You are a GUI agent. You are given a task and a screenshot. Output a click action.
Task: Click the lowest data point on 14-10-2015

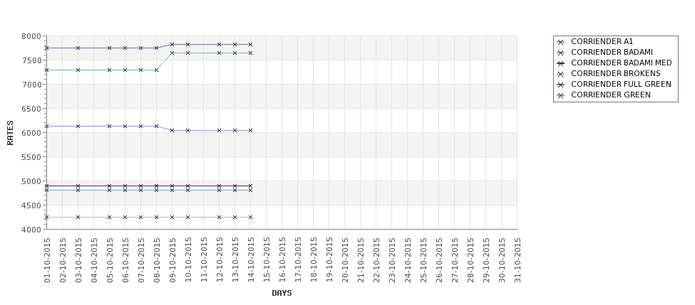click(250, 218)
